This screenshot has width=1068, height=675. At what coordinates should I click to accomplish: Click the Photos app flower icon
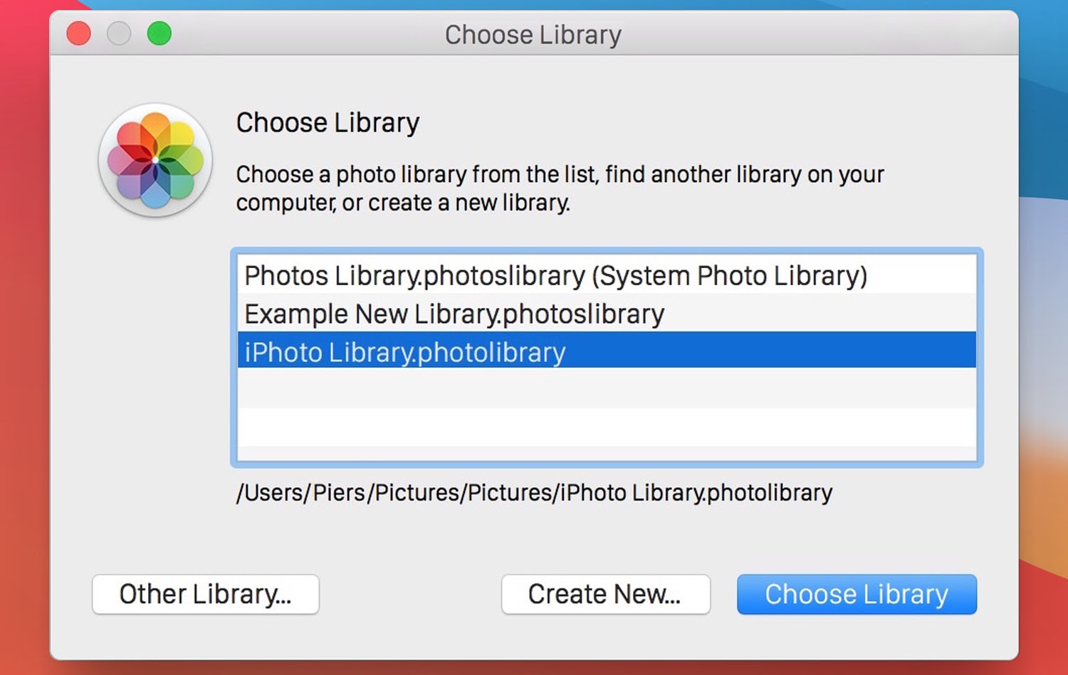point(154,161)
